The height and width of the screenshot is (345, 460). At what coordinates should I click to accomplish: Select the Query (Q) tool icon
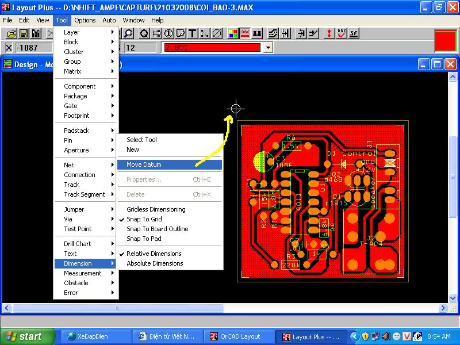tap(144, 33)
